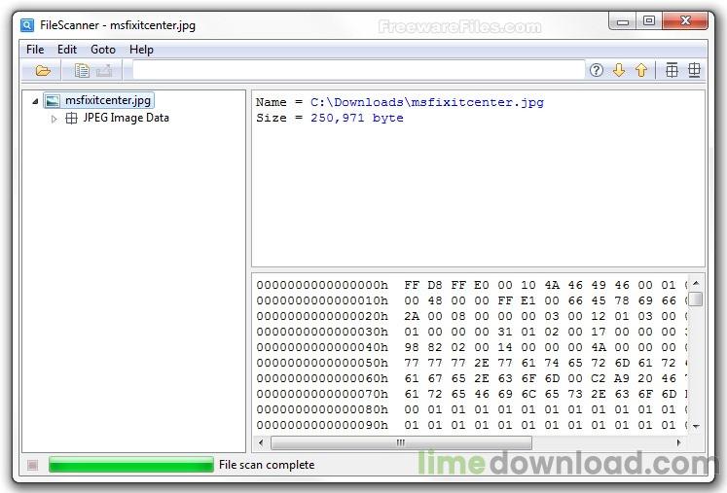Click the green scan progress bar
Image resolution: width=727 pixels, height=493 pixels.
pyautogui.click(x=131, y=465)
